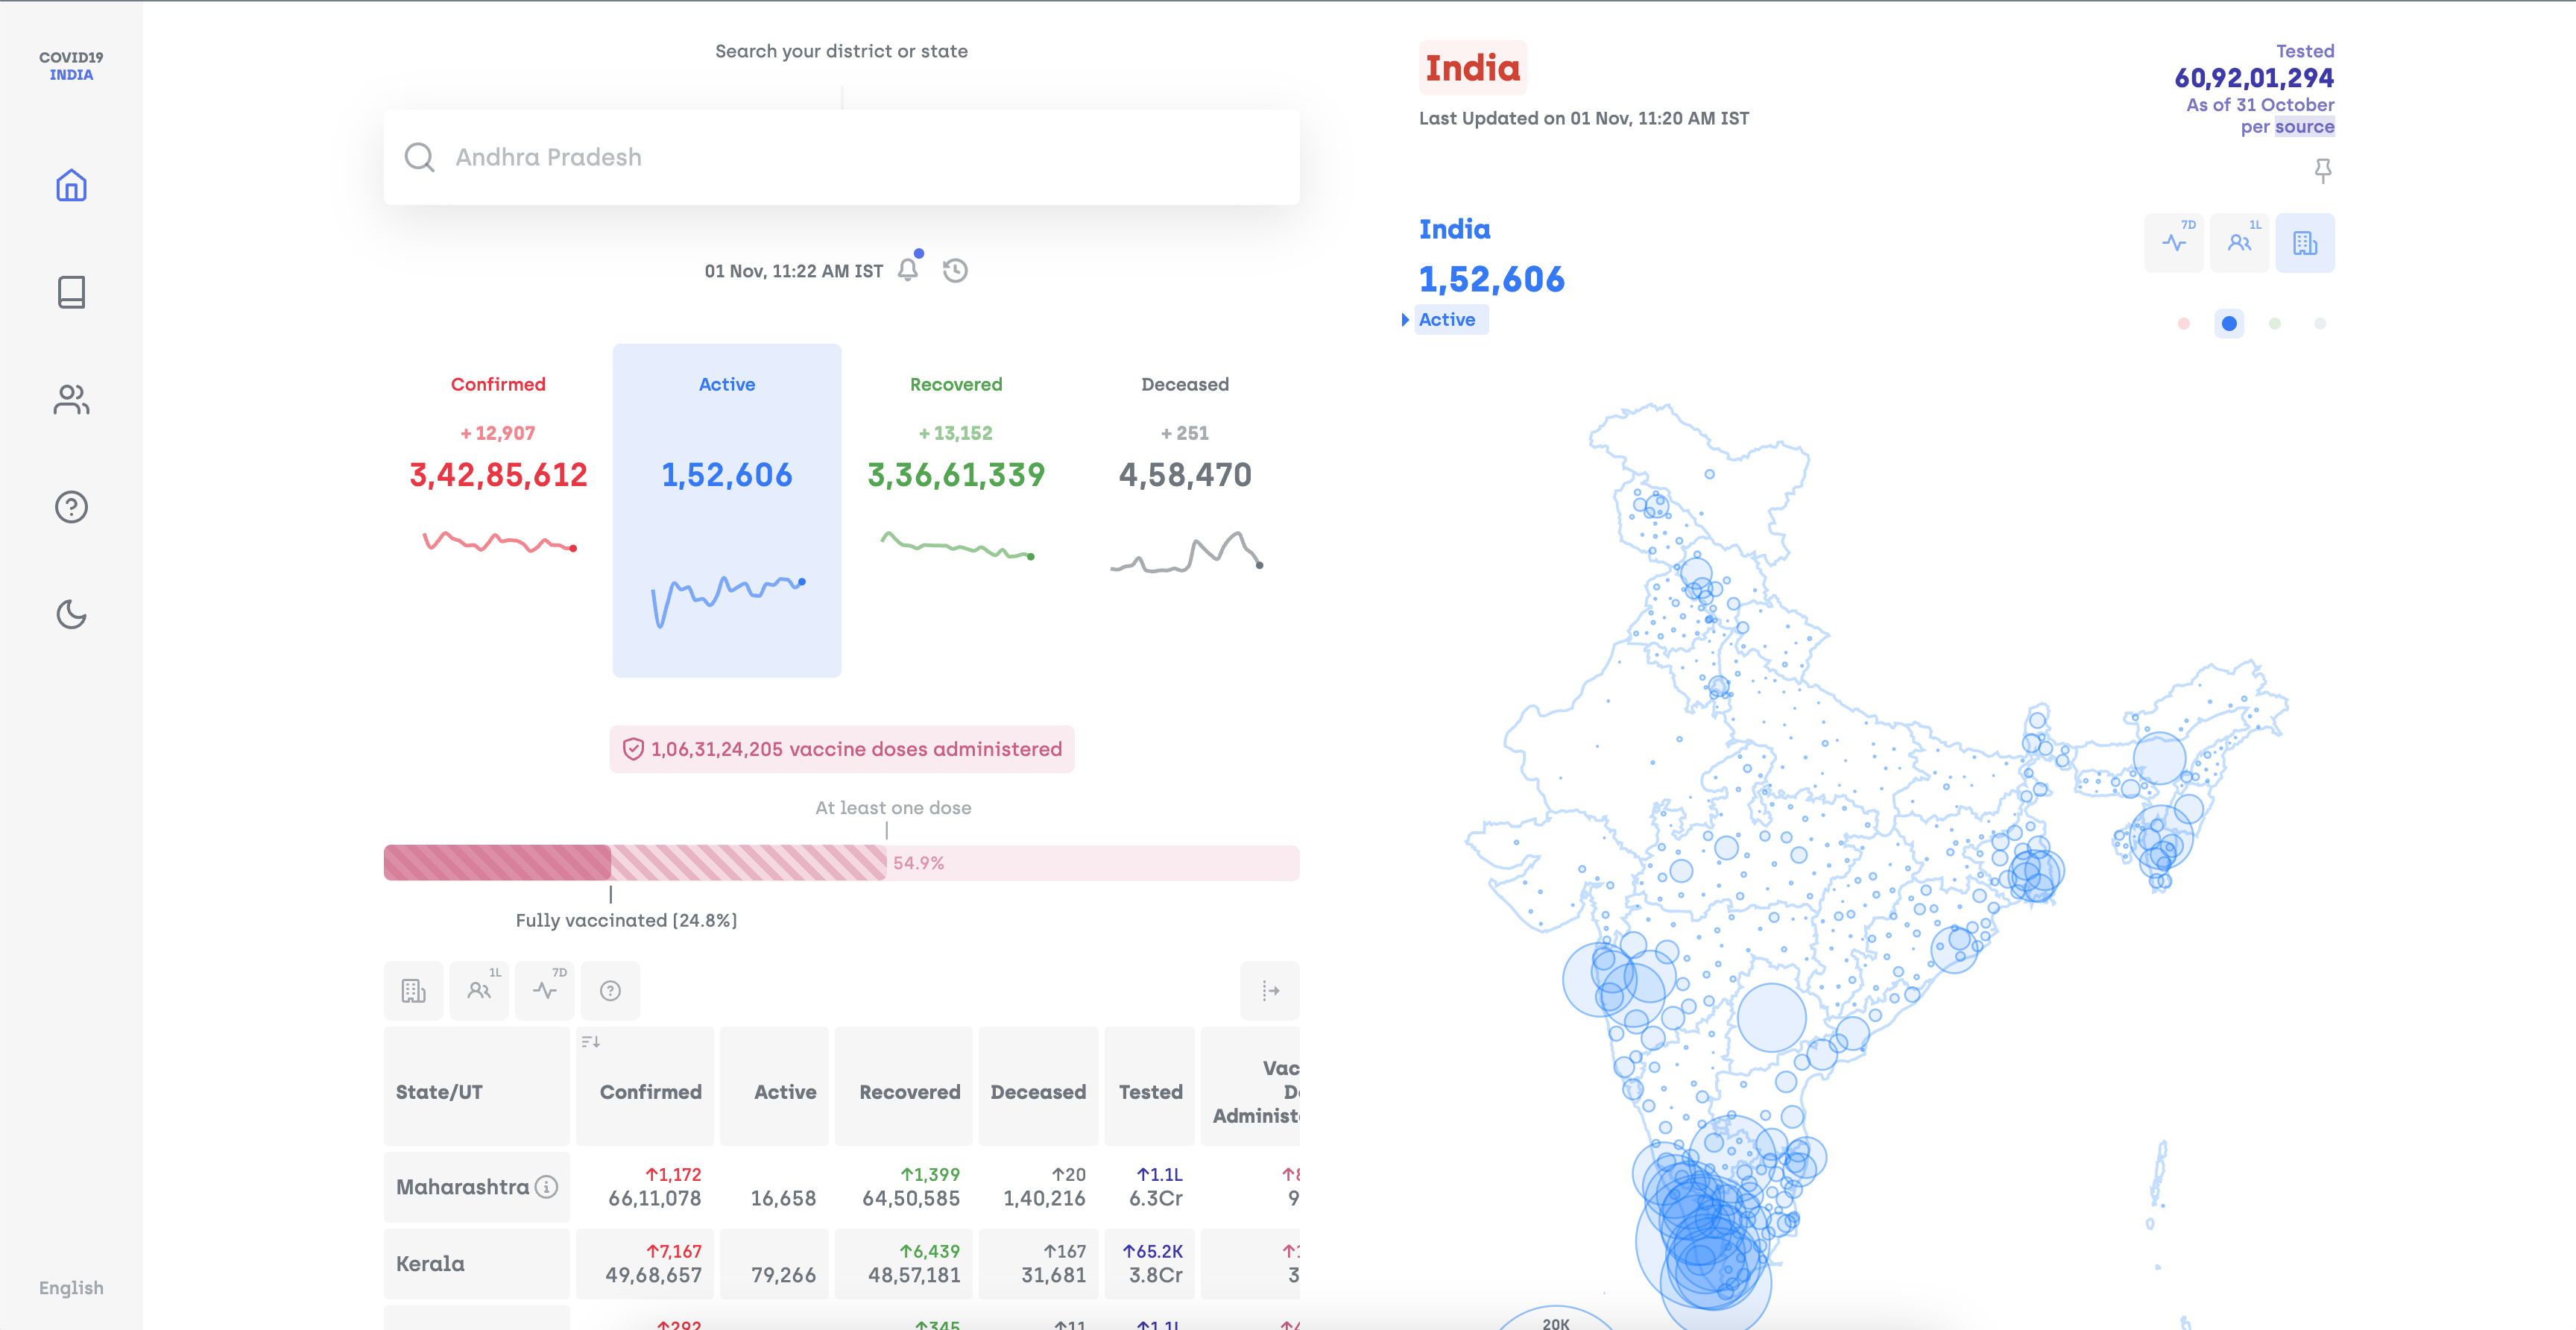Select the red confirmed map dot
The width and height of the screenshot is (2576, 1330).
[2184, 323]
